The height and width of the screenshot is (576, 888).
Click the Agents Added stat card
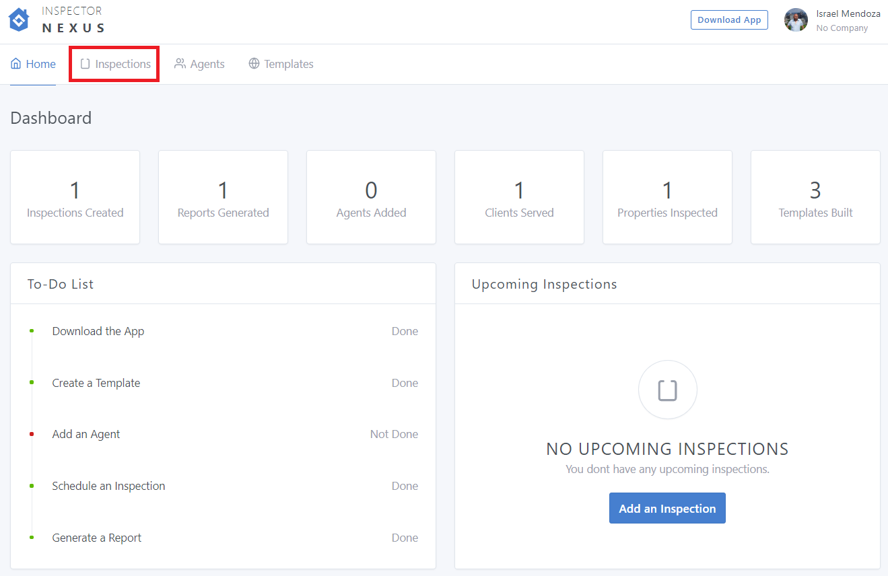click(x=371, y=197)
